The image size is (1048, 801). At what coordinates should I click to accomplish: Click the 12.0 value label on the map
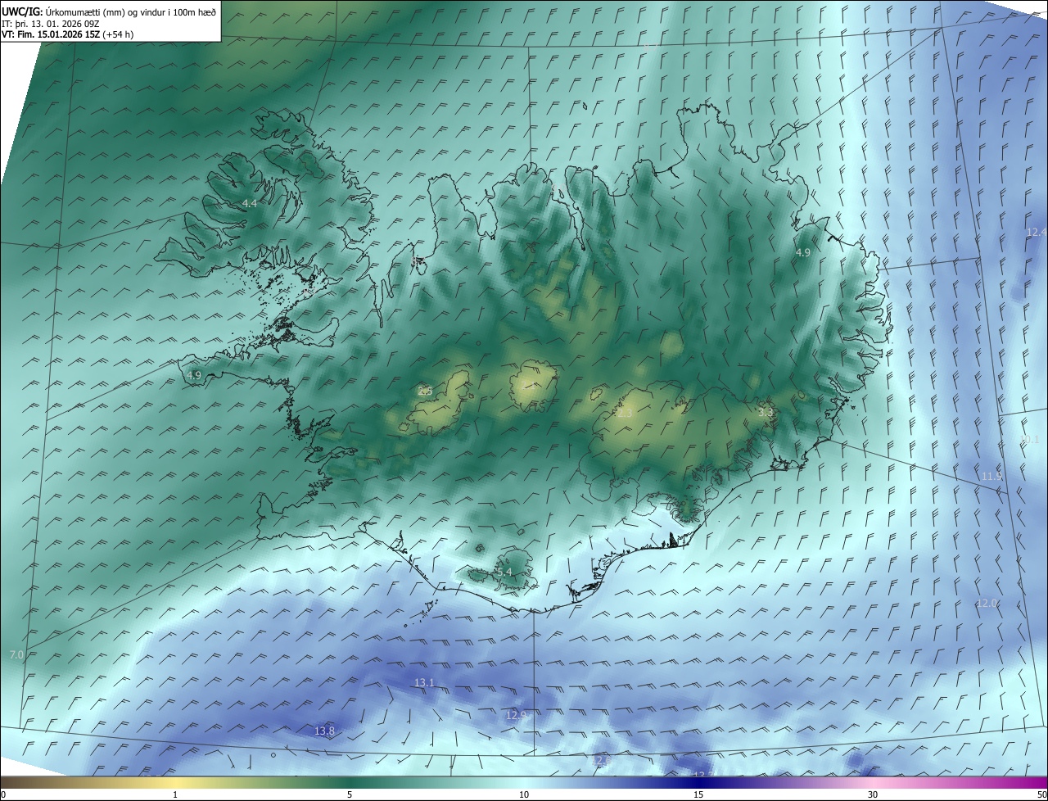click(x=987, y=603)
